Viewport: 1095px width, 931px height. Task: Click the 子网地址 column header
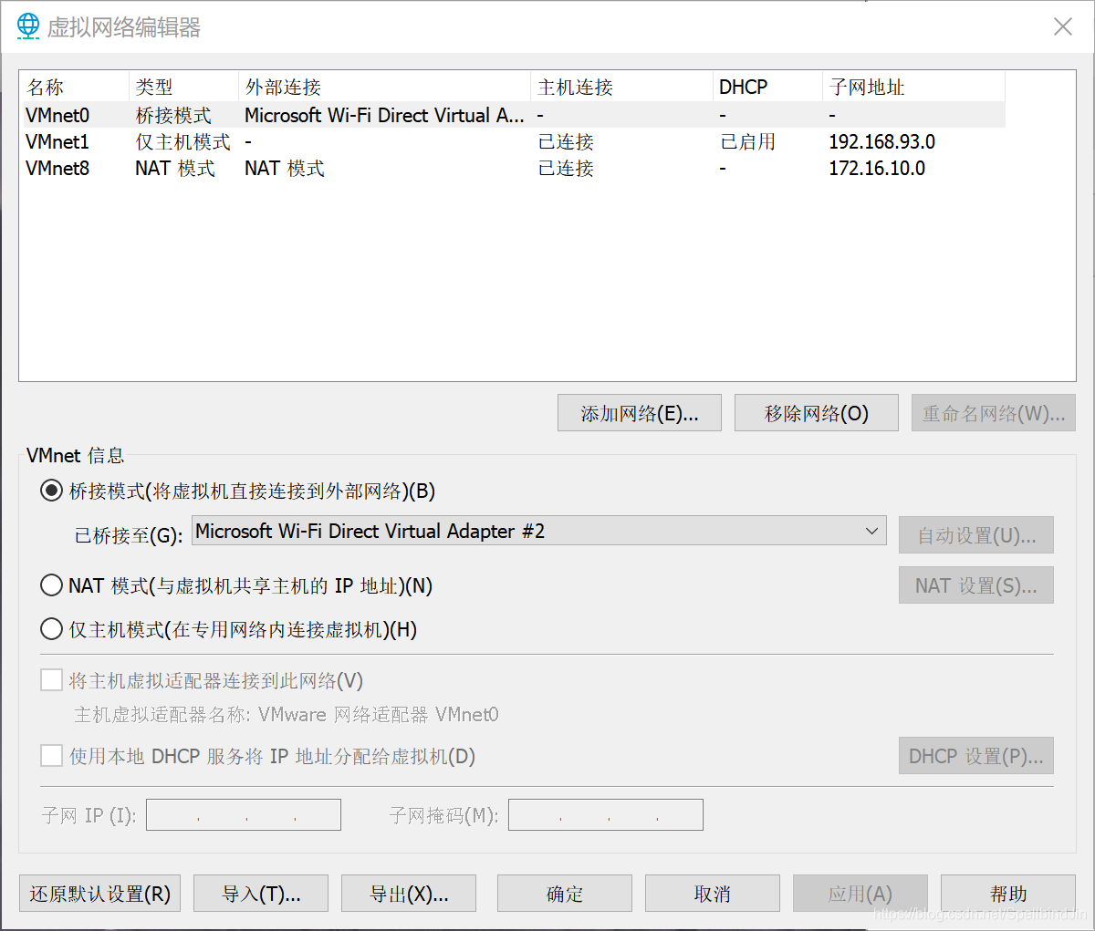pos(913,87)
